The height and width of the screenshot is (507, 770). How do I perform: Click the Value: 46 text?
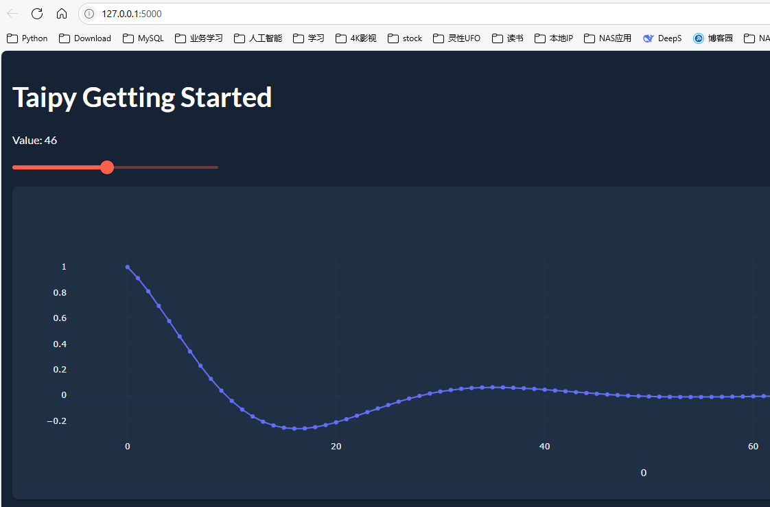click(34, 141)
